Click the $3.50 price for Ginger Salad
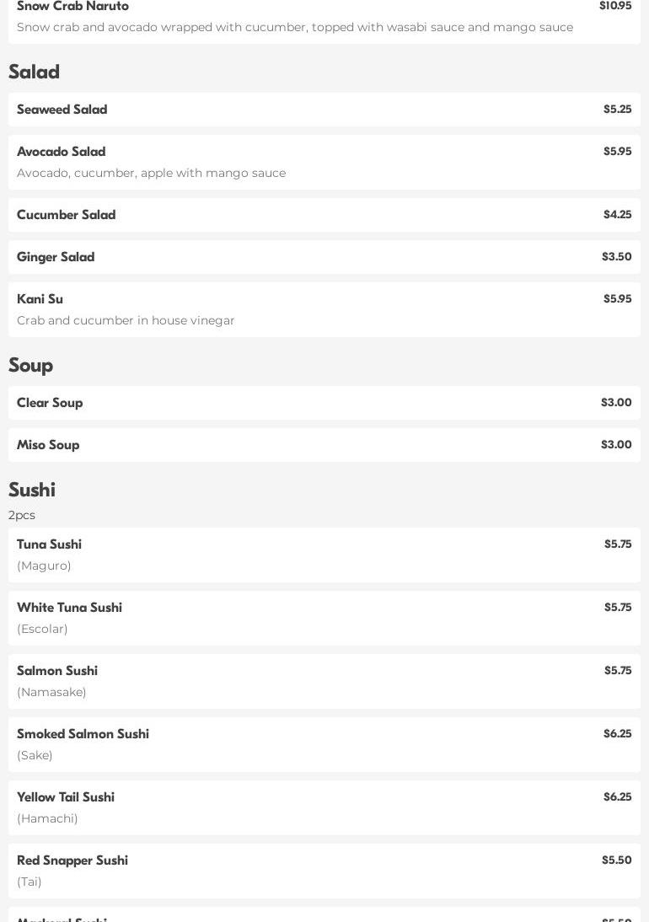The width and height of the screenshot is (649, 922). click(x=616, y=257)
